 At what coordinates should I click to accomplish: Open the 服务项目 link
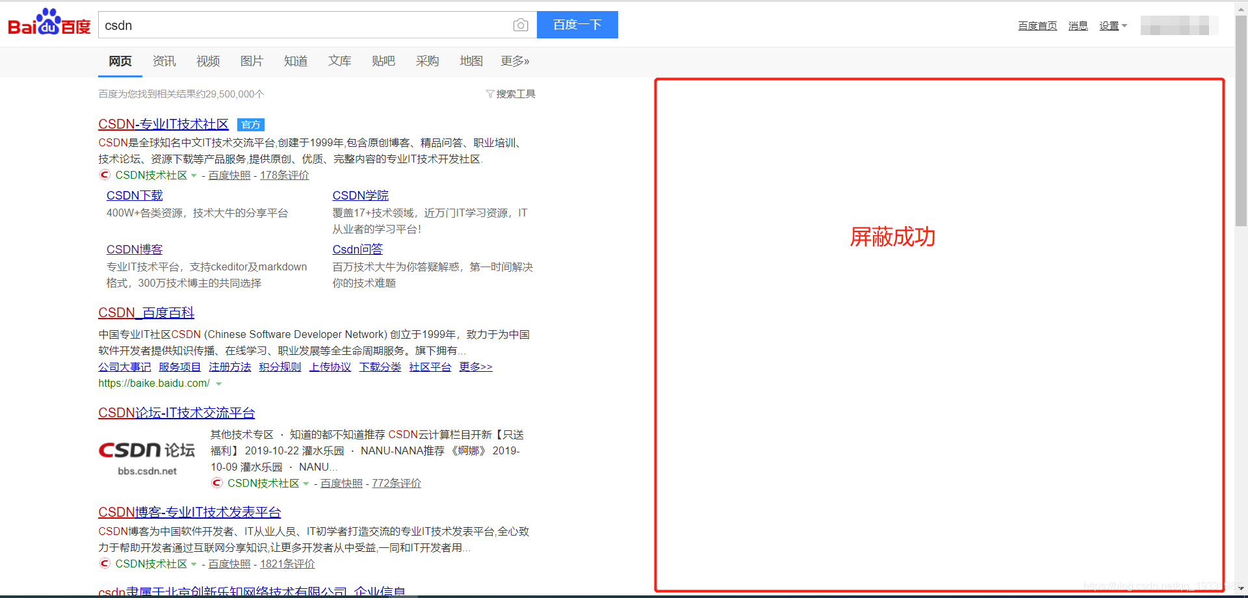[180, 367]
